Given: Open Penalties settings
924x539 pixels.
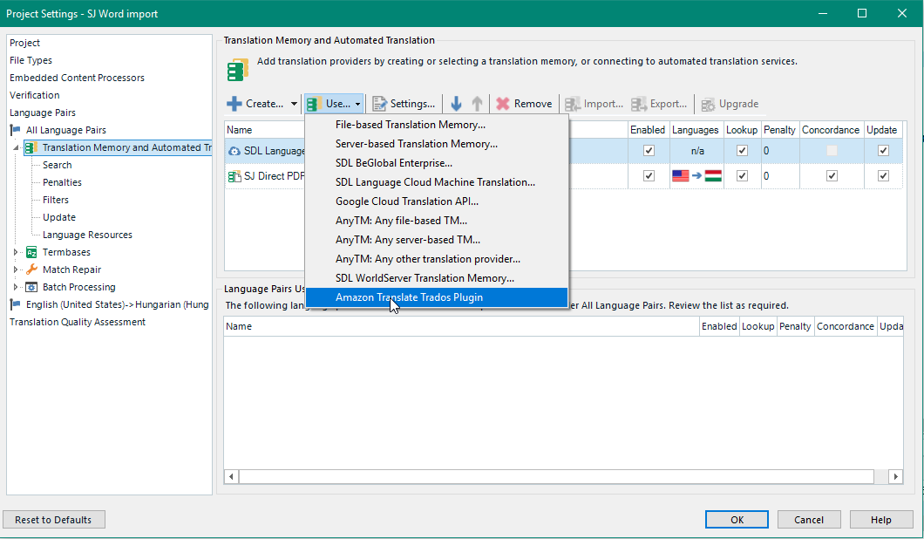Looking at the screenshot, I should pyautogui.click(x=62, y=182).
